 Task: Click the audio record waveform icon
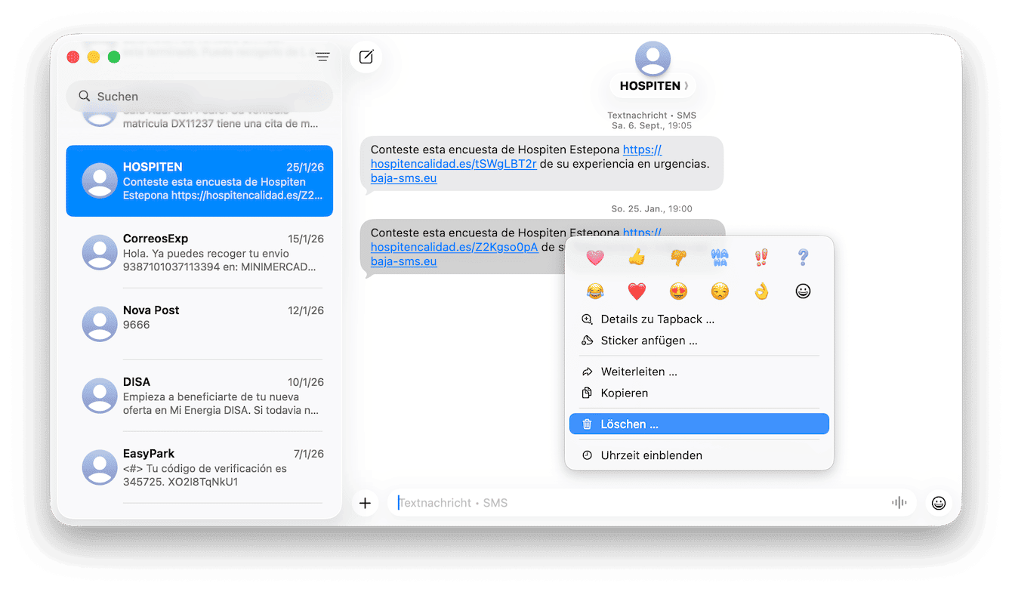click(x=899, y=503)
